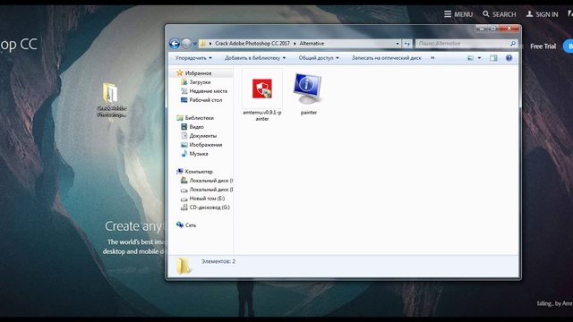Open the Документы library

tap(203, 136)
